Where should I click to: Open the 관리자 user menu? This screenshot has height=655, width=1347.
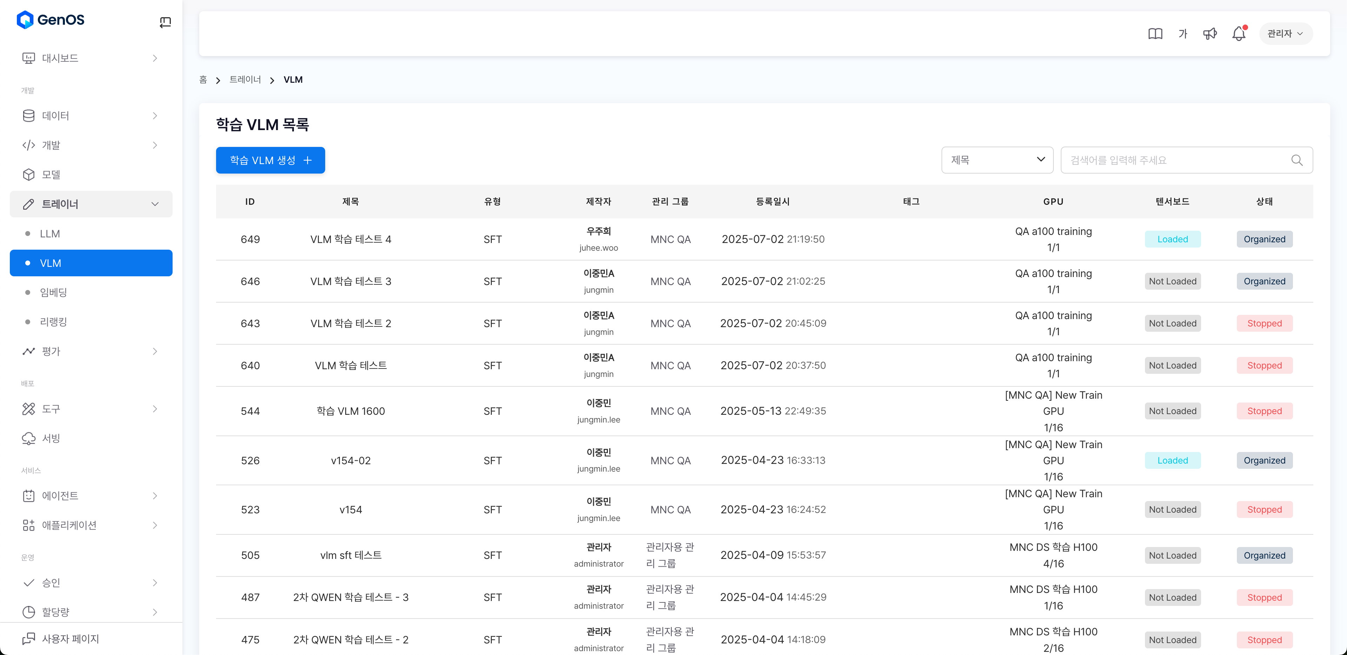point(1285,34)
